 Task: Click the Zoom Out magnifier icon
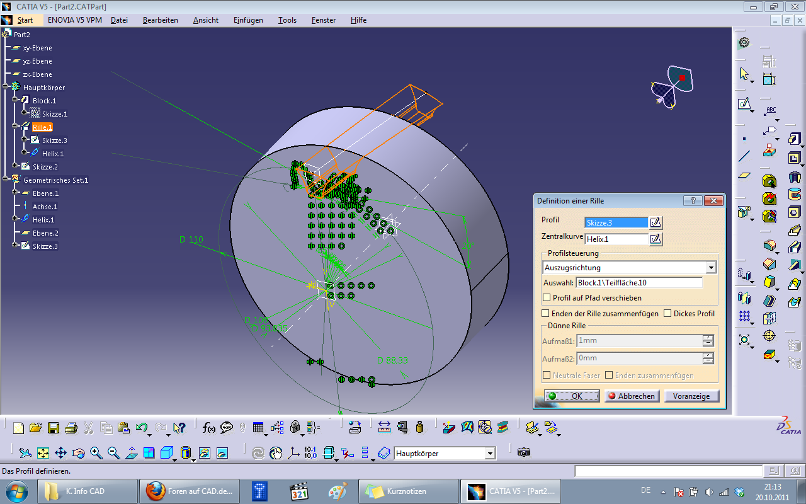coord(114,453)
